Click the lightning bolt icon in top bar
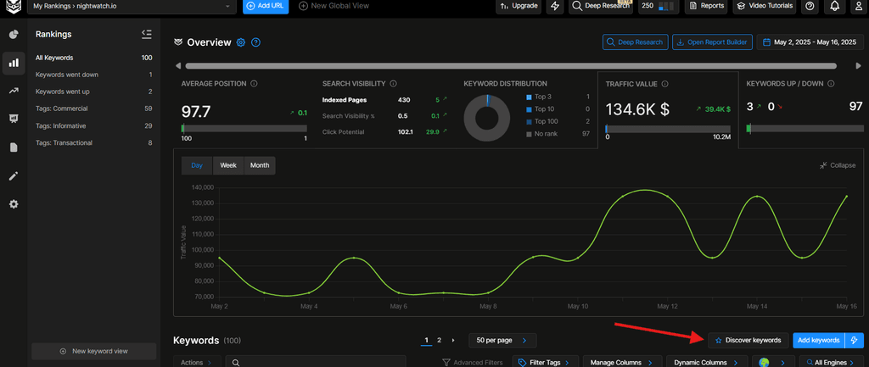 click(555, 6)
